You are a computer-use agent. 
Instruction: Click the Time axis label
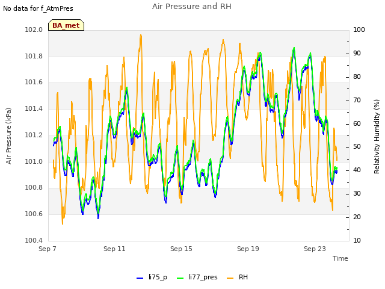[x=340, y=258]
